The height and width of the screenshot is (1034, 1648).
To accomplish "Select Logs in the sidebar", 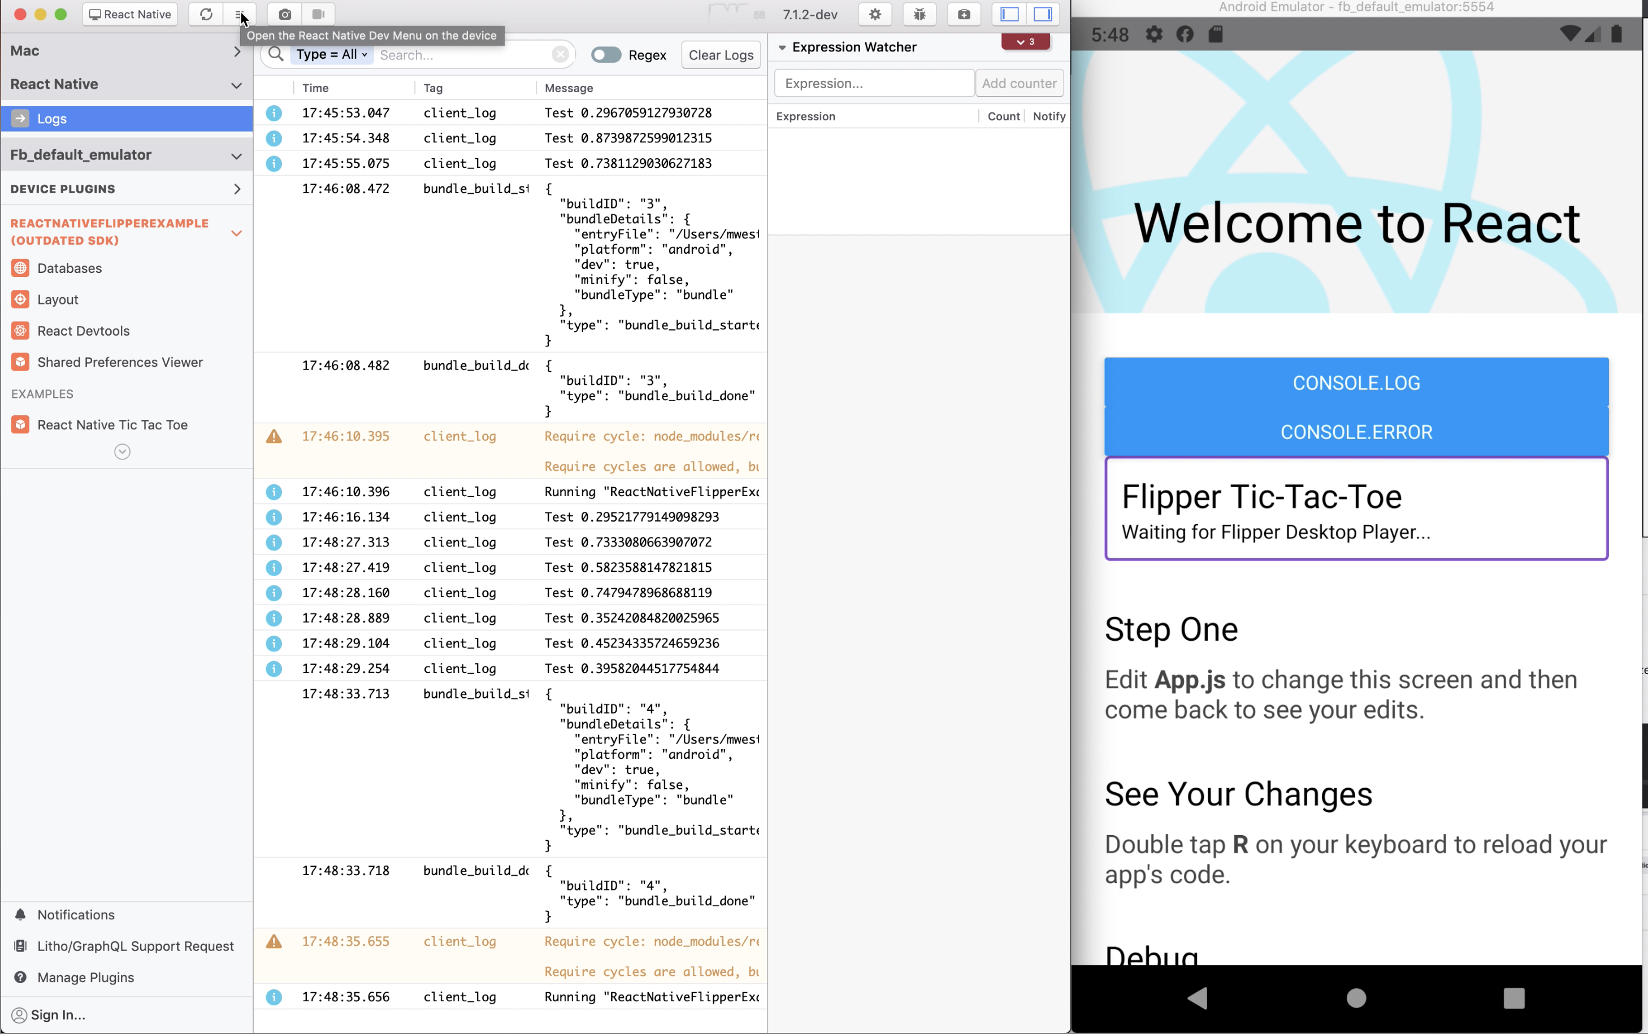I will pyautogui.click(x=52, y=119).
